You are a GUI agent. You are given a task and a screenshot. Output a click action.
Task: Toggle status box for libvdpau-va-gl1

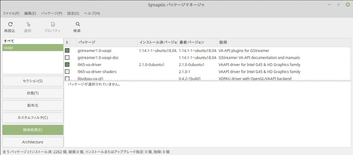click(x=67, y=78)
